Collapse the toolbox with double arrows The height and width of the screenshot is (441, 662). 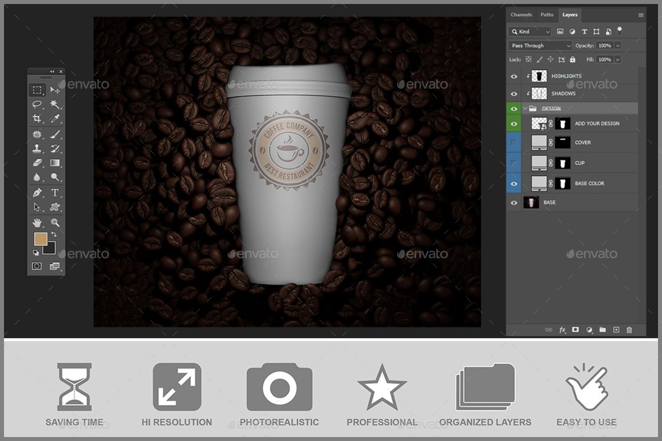tap(52, 71)
